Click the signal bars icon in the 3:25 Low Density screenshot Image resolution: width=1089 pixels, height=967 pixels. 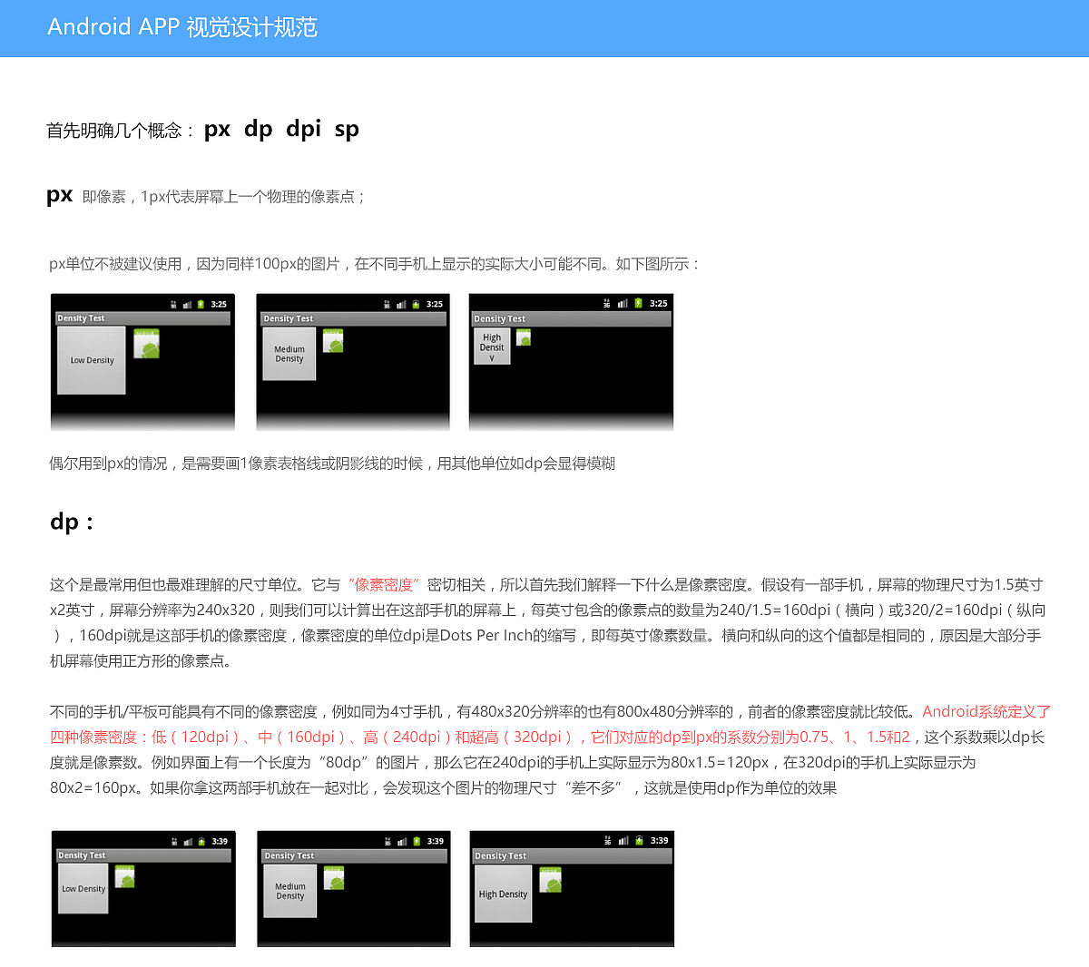click(187, 305)
